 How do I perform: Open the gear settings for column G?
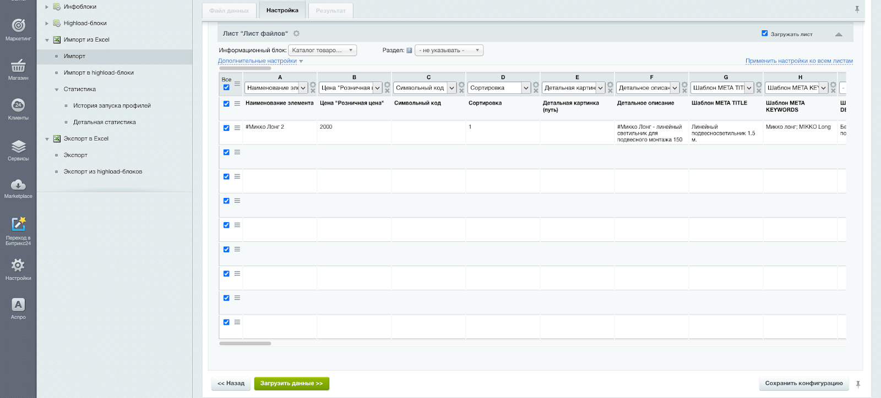click(x=759, y=85)
